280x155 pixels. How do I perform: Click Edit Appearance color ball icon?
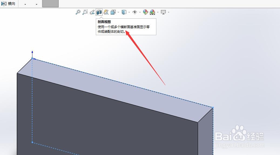click(x=146, y=12)
